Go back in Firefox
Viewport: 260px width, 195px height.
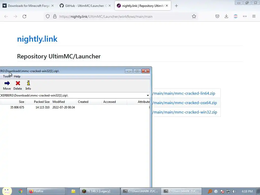coord(6,17)
